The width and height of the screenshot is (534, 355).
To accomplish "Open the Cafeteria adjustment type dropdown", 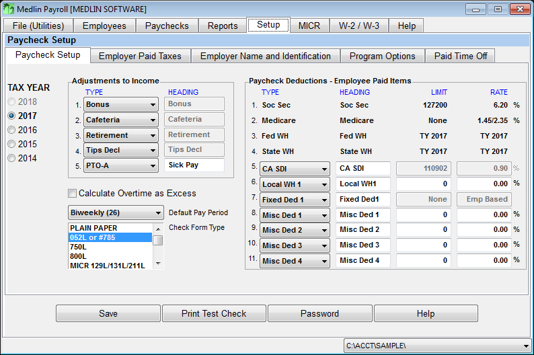I will tap(121, 120).
